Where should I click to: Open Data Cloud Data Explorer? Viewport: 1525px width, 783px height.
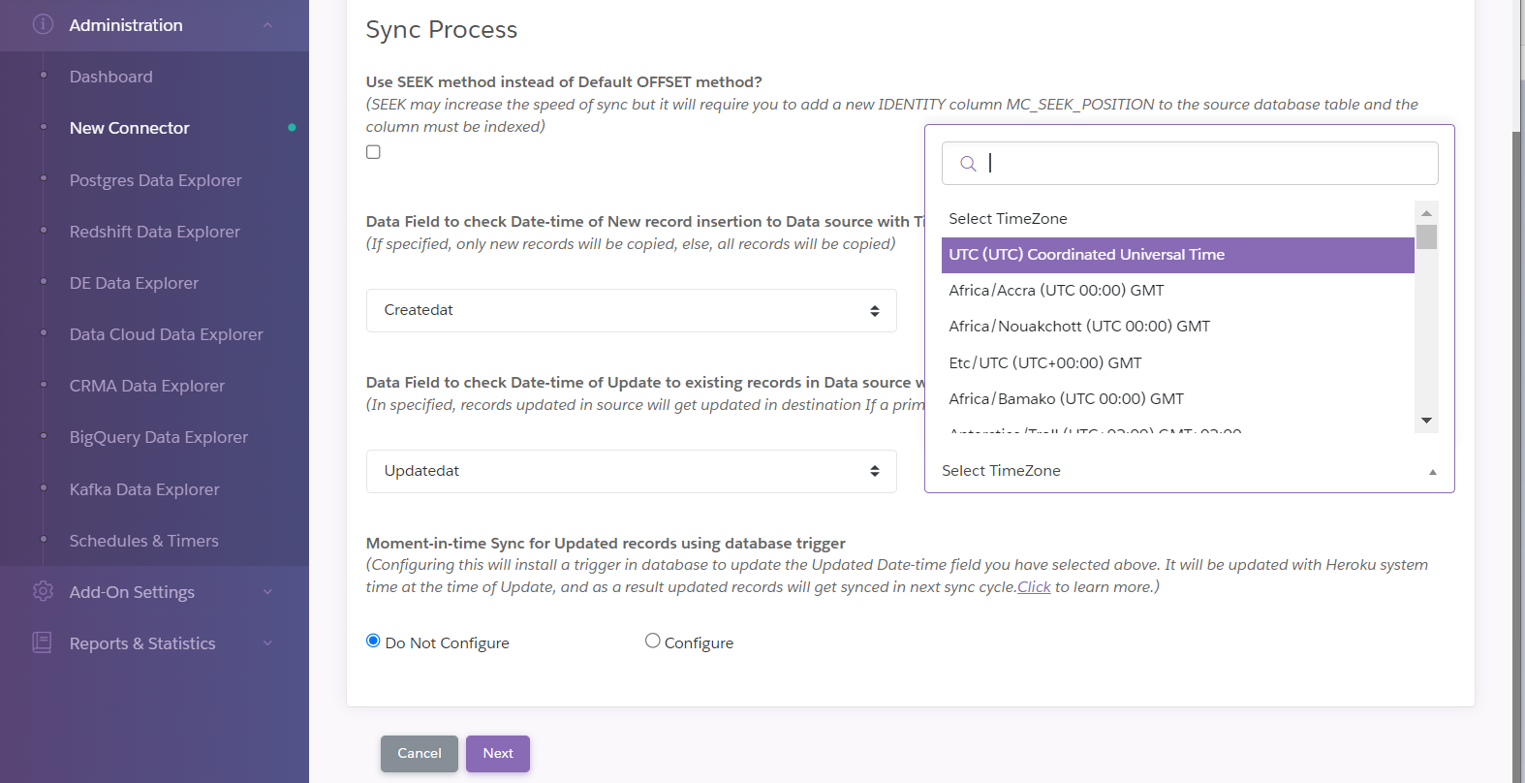[167, 334]
